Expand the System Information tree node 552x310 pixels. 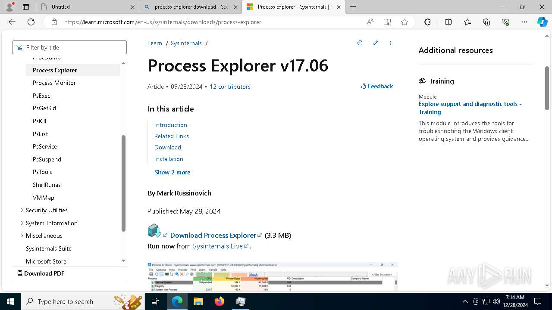[x=22, y=223]
